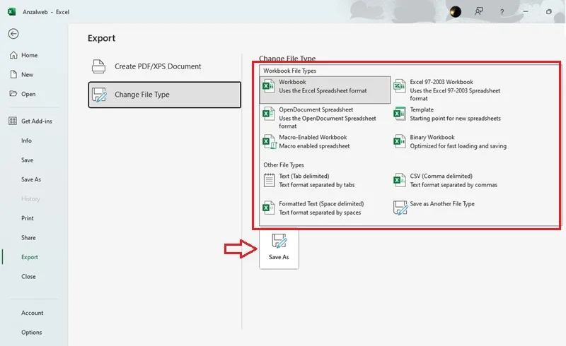
Task: Select the Binary Workbook icon
Action: coord(399,142)
